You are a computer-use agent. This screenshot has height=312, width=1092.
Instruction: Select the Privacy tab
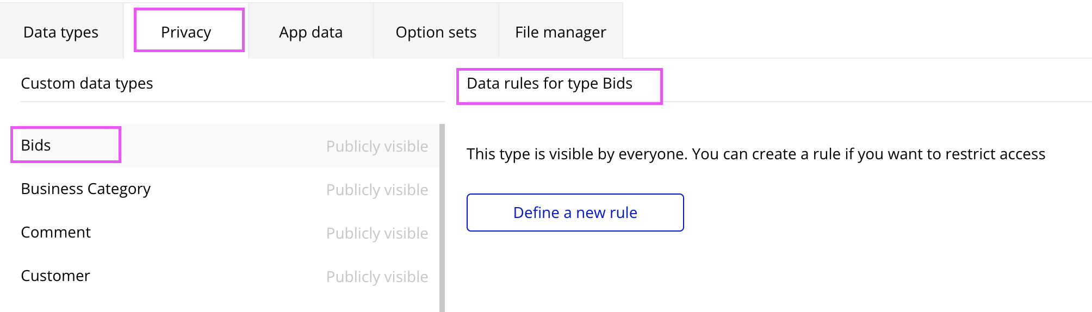(186, 32)
